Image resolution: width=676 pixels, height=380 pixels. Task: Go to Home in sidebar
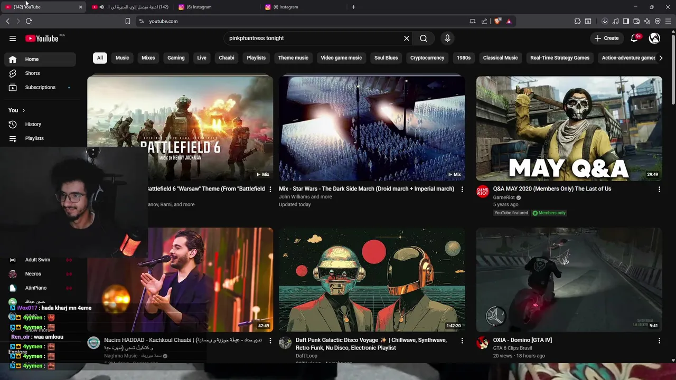pos(40,59)
